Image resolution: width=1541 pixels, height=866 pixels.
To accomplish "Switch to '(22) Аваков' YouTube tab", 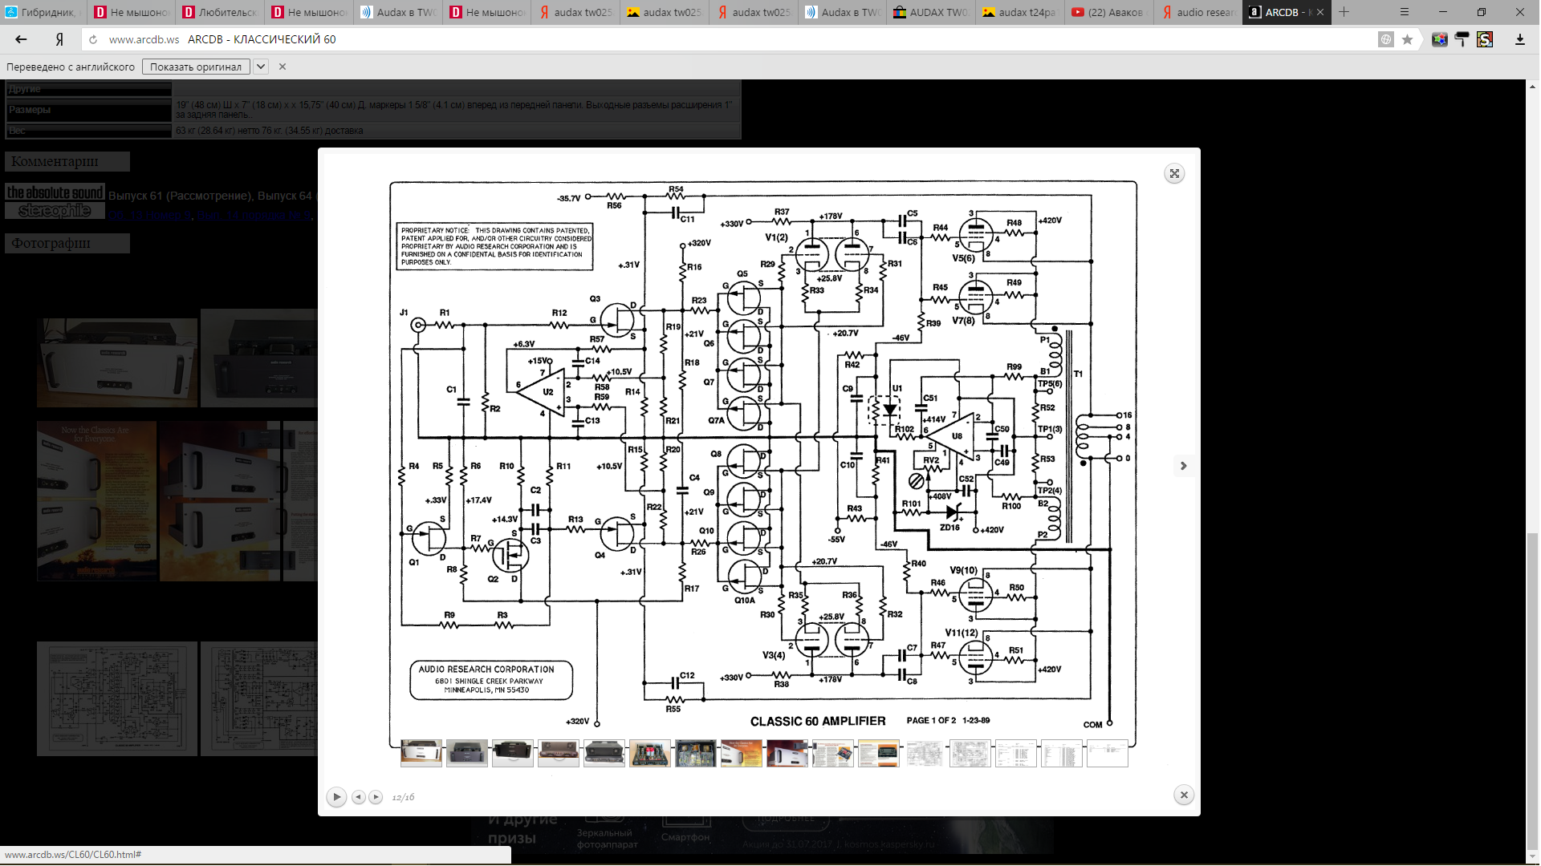I will (x=1108, y=12).
